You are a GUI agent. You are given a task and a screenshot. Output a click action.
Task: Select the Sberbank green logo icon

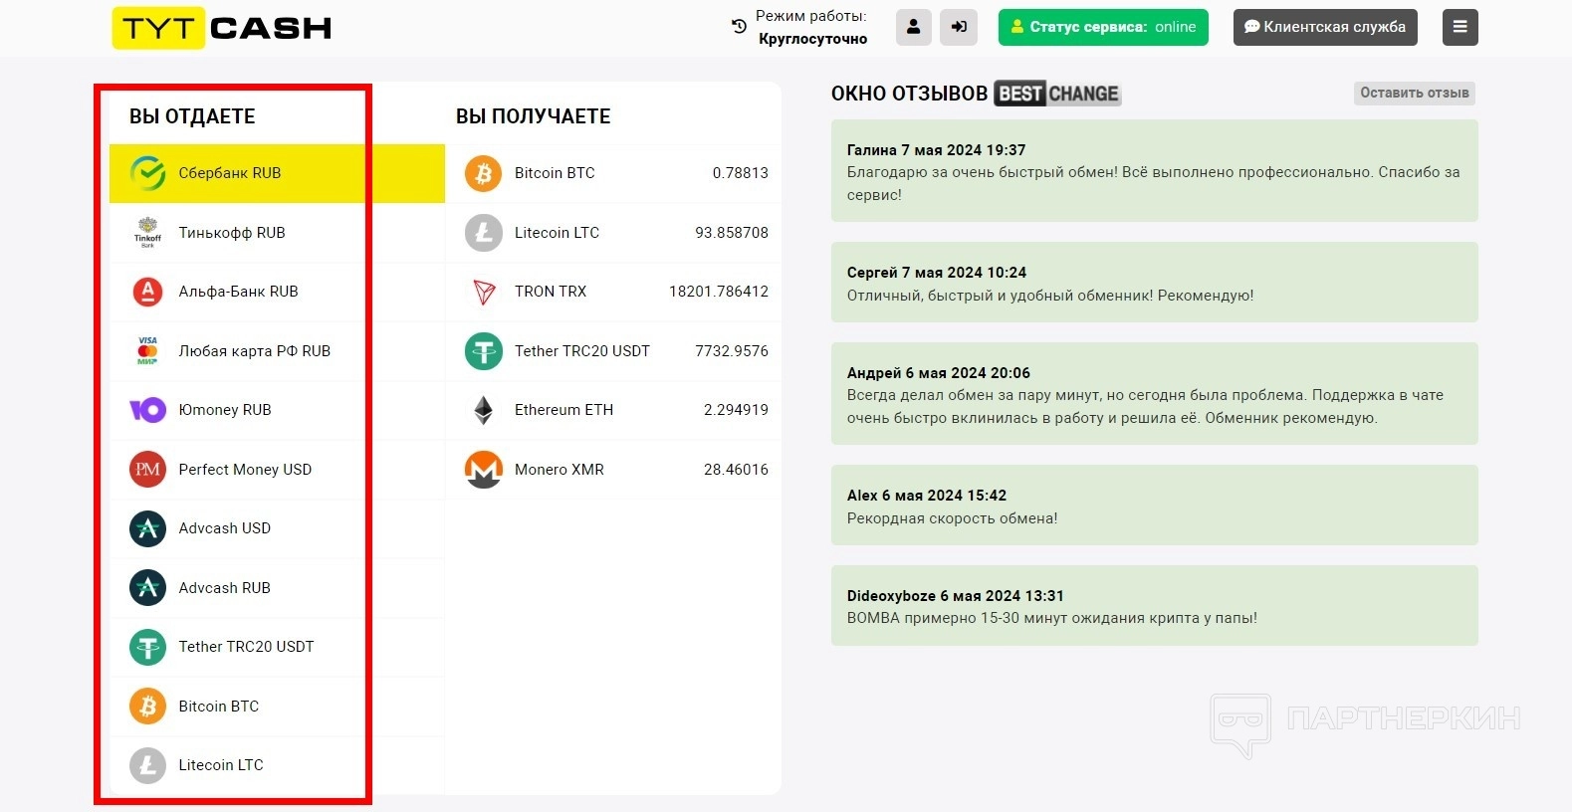(148, 173)
